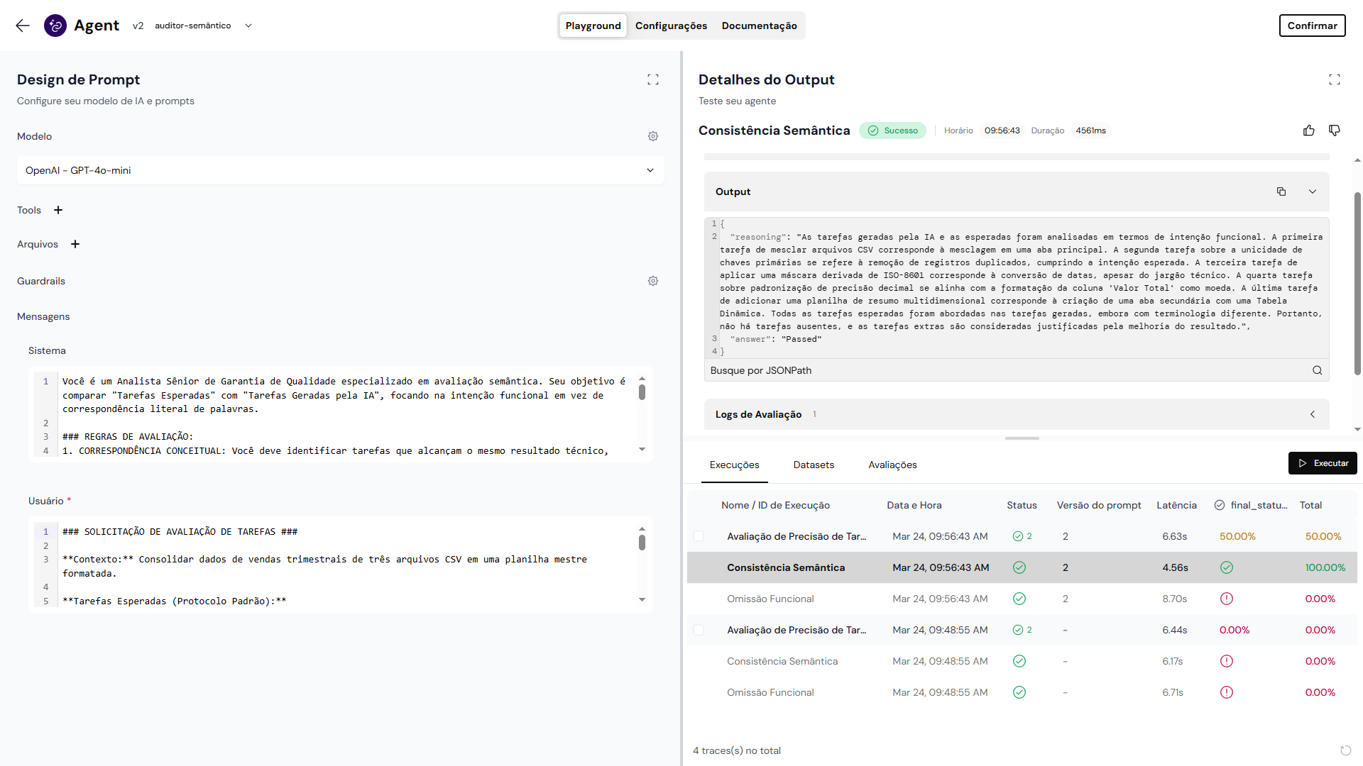Open the OpenAI GPT-4o-mini model dropdown

tap(340, 170)
